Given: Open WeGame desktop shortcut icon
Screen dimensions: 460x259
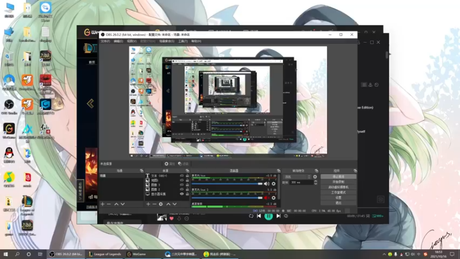Looking at the screenshot, I should point(9,131).
